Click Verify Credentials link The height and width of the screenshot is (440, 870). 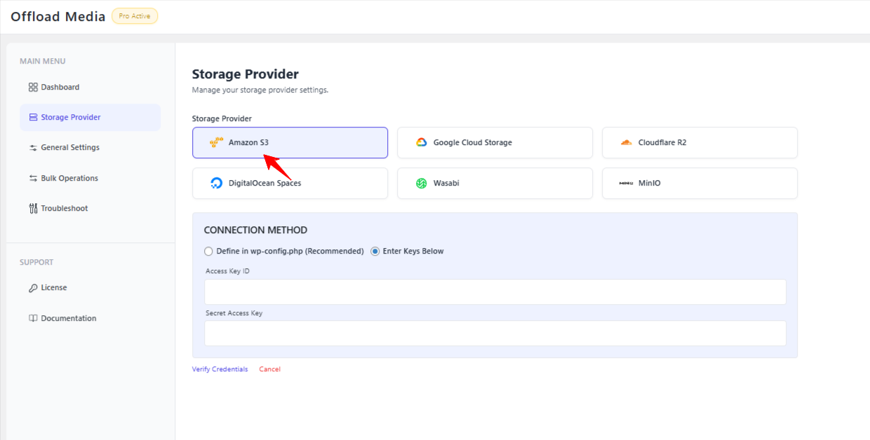[x=220, y=369]
